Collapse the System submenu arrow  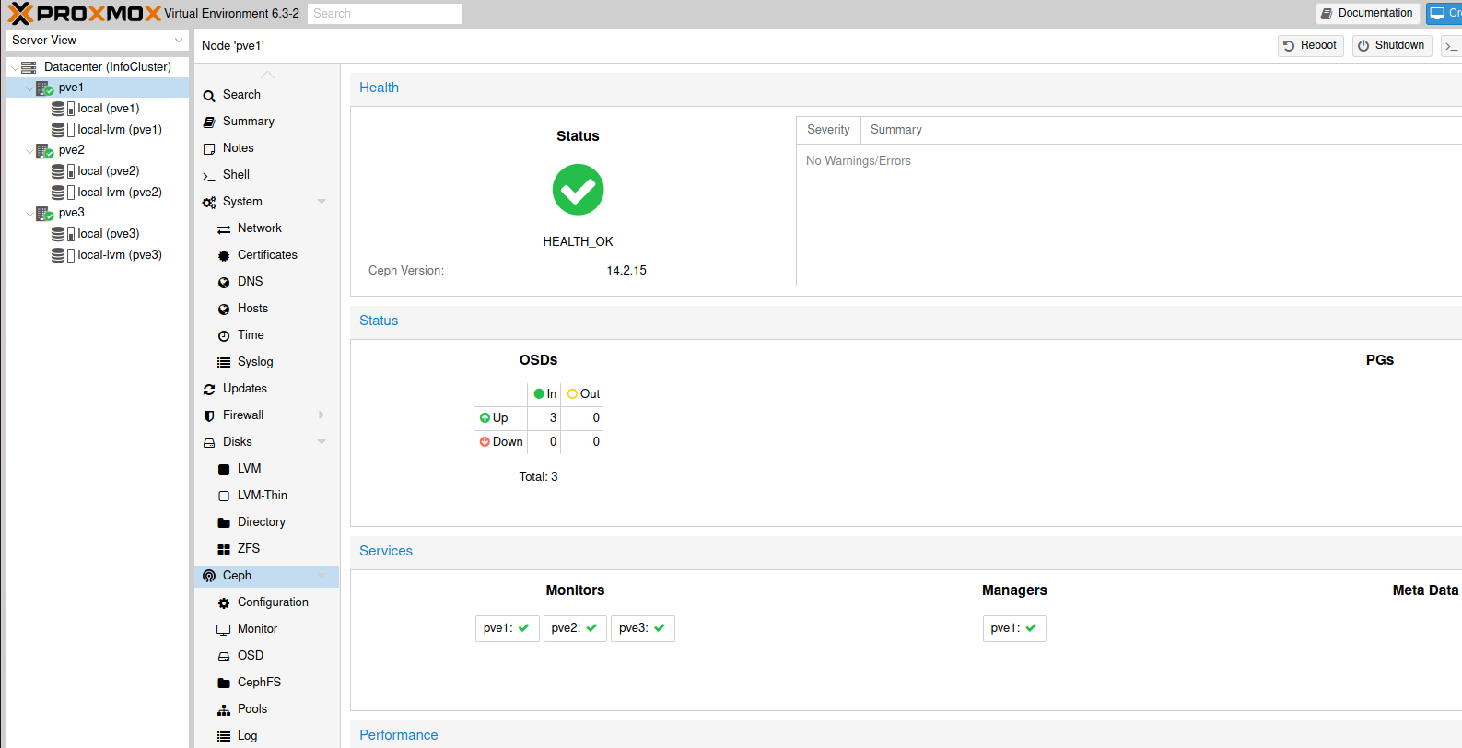click(322, 202)
